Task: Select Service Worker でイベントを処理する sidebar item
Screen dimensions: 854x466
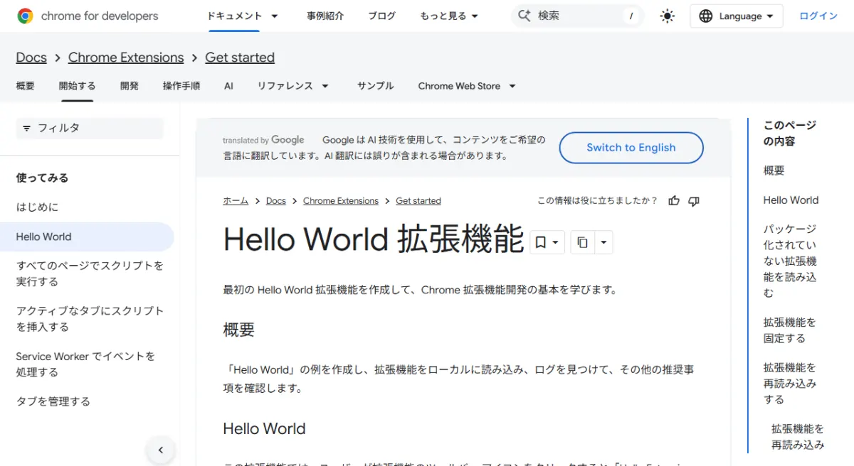Action: click(x=85, y=364)
